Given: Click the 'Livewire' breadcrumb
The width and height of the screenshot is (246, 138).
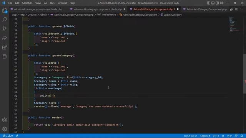Looking at the screenshot, I should [x=32, y=15].
